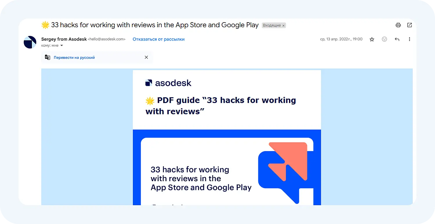
Task: Click 'Перевести на русский' to translate
Action: (74, 58)
